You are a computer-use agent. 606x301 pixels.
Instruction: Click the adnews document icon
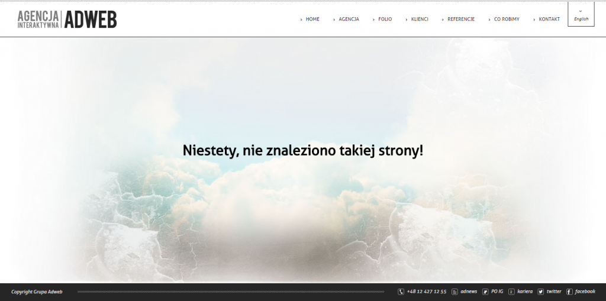tap(454, 292)
